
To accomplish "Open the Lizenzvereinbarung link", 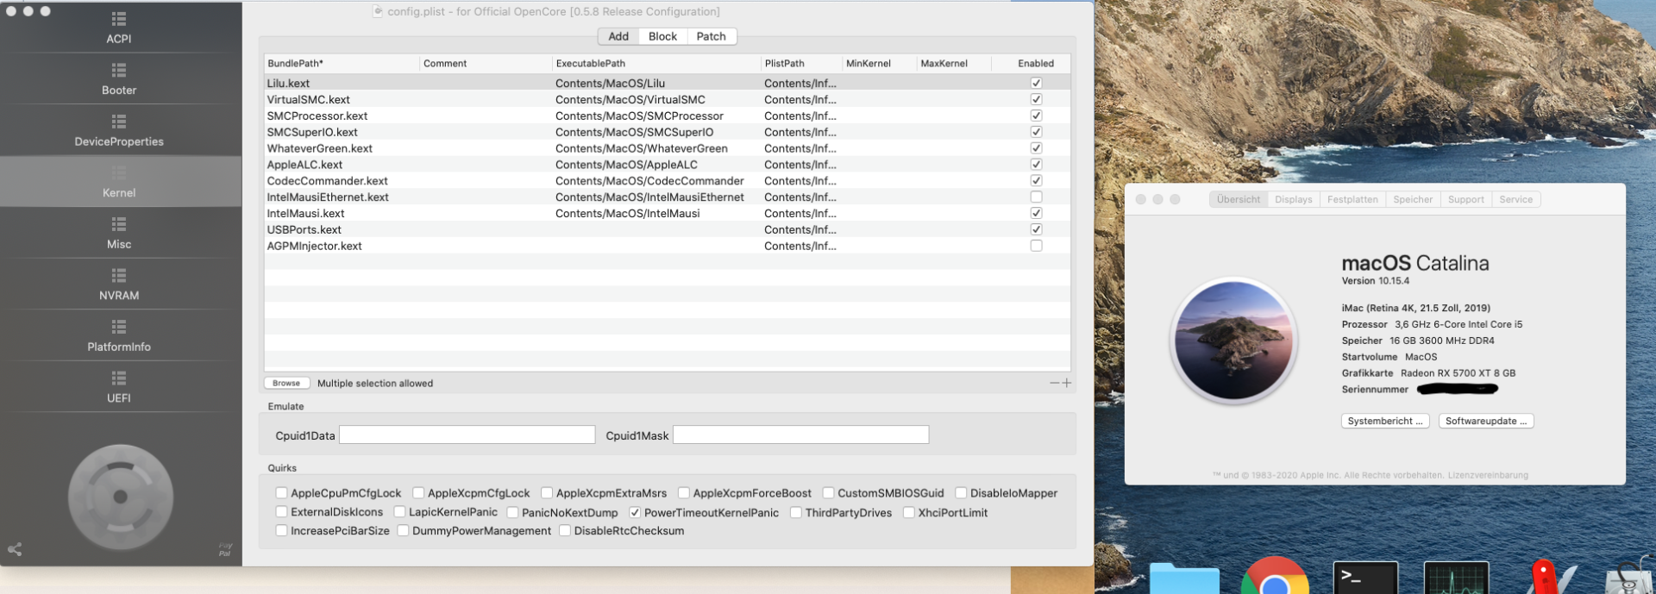I will point(1488,475).
